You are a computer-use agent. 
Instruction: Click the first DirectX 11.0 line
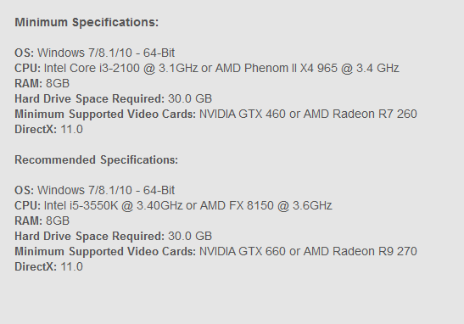click(x=49, y=129)
